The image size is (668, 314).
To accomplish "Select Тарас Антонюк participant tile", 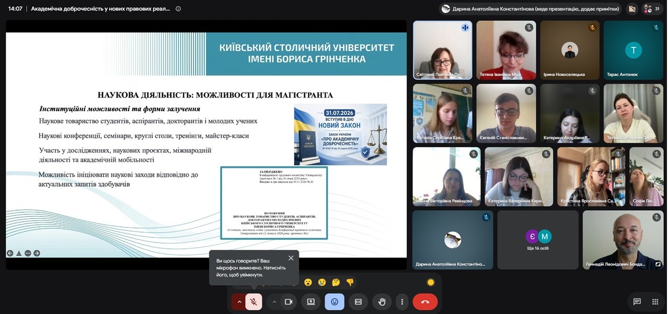I will (x=634, y=50).
